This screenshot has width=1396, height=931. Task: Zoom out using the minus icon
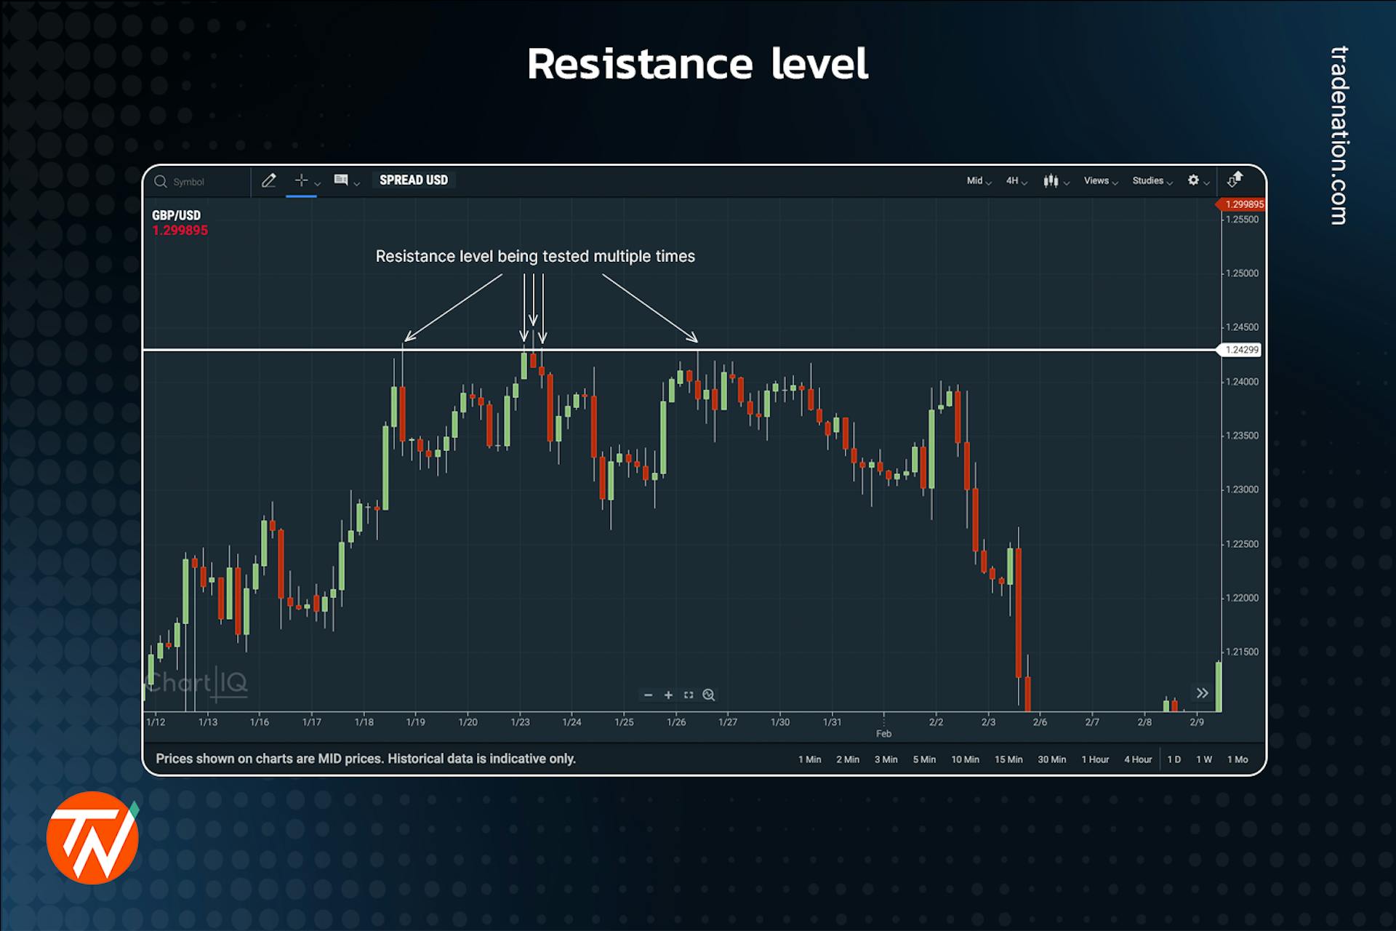tap(649, 695)
